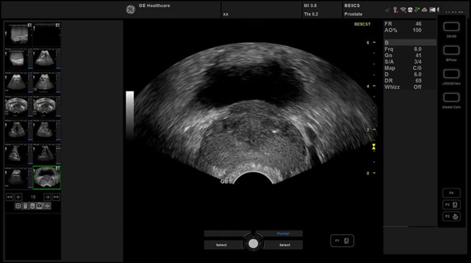Go to the previous clipboard page
This screenshot has width=471, height=263.
pos(19,197)
